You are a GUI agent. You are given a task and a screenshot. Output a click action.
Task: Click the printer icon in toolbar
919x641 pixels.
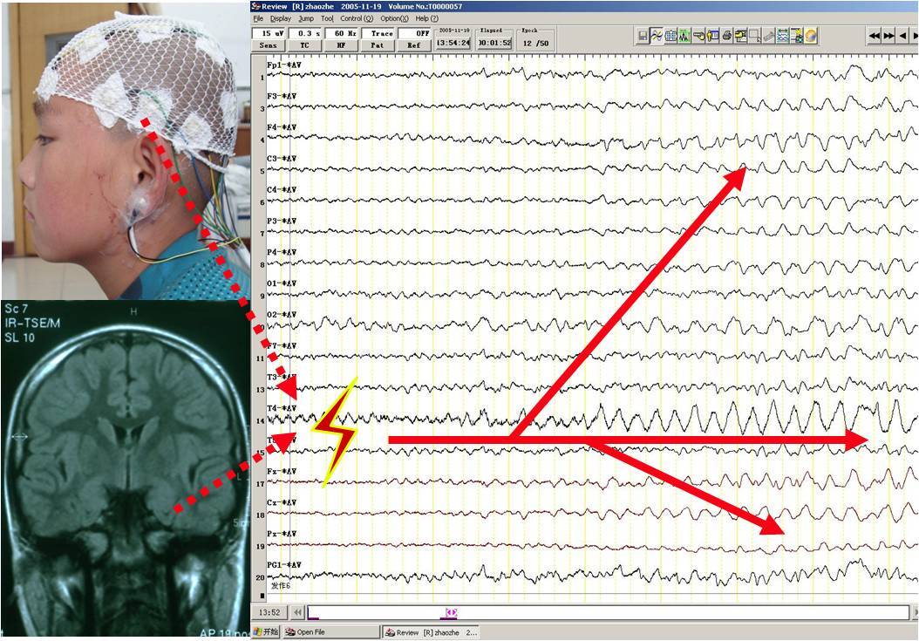pos(727,36)
